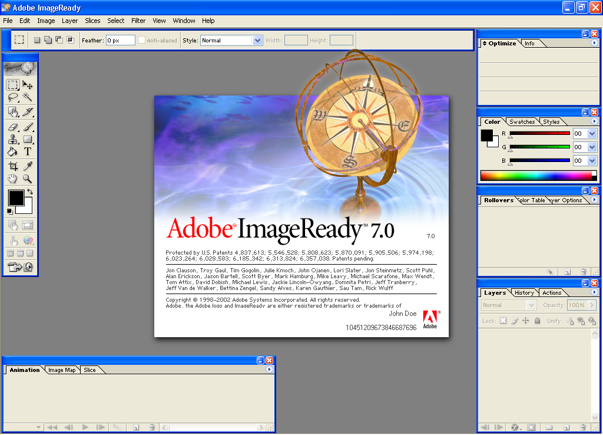The image size is (603, 435).
Task: Click the trash icon in Rollovers panel
Action: [584, 272]
